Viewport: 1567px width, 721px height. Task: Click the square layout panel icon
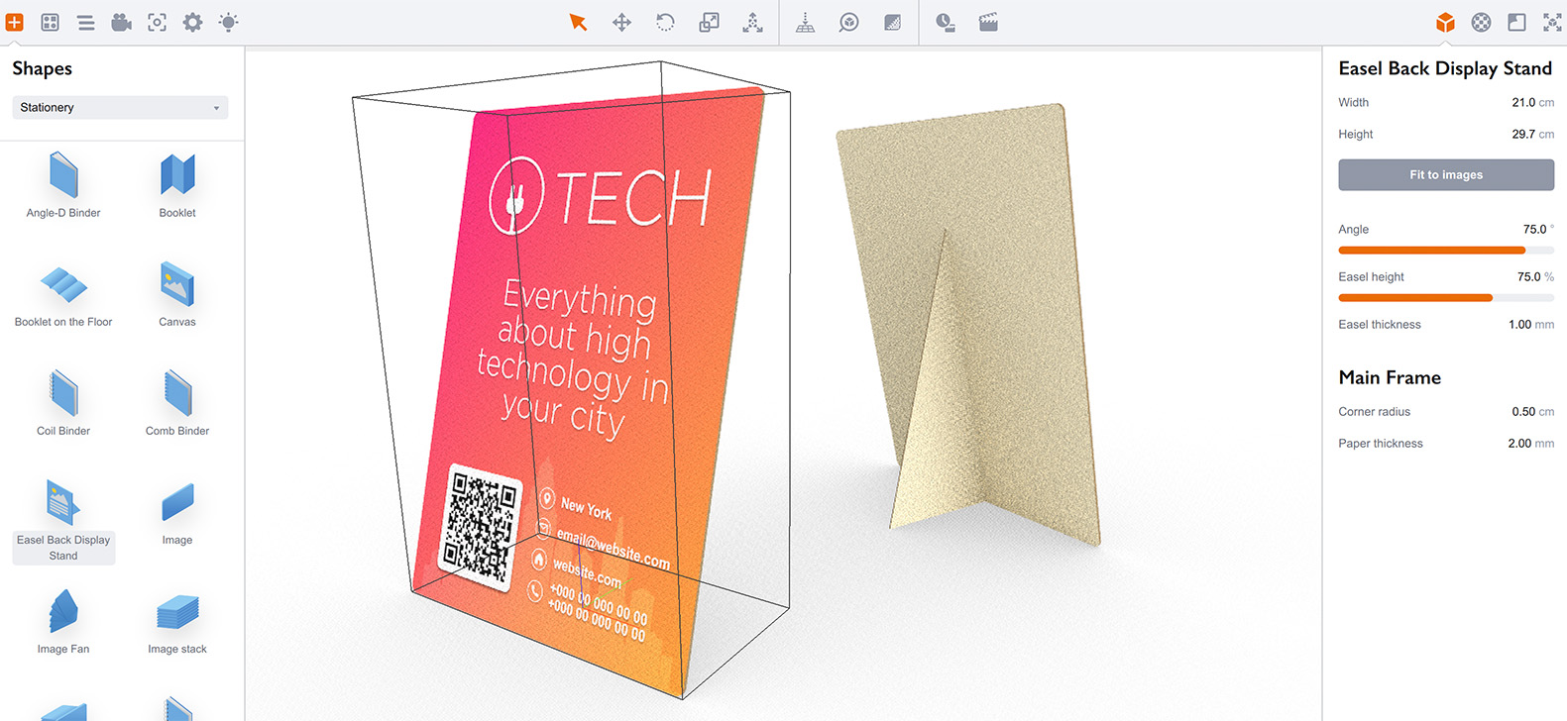1516,22
